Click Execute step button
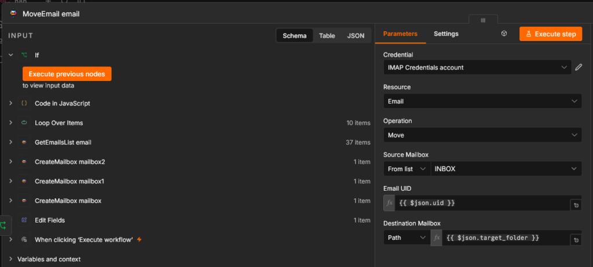Screen dimensions: 593x267 (551, 34)
